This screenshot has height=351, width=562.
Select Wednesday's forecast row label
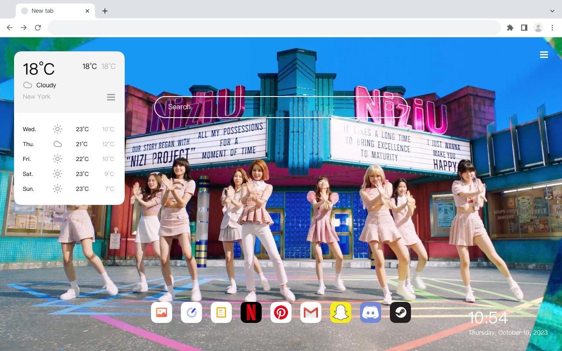[x=29, y=129]
